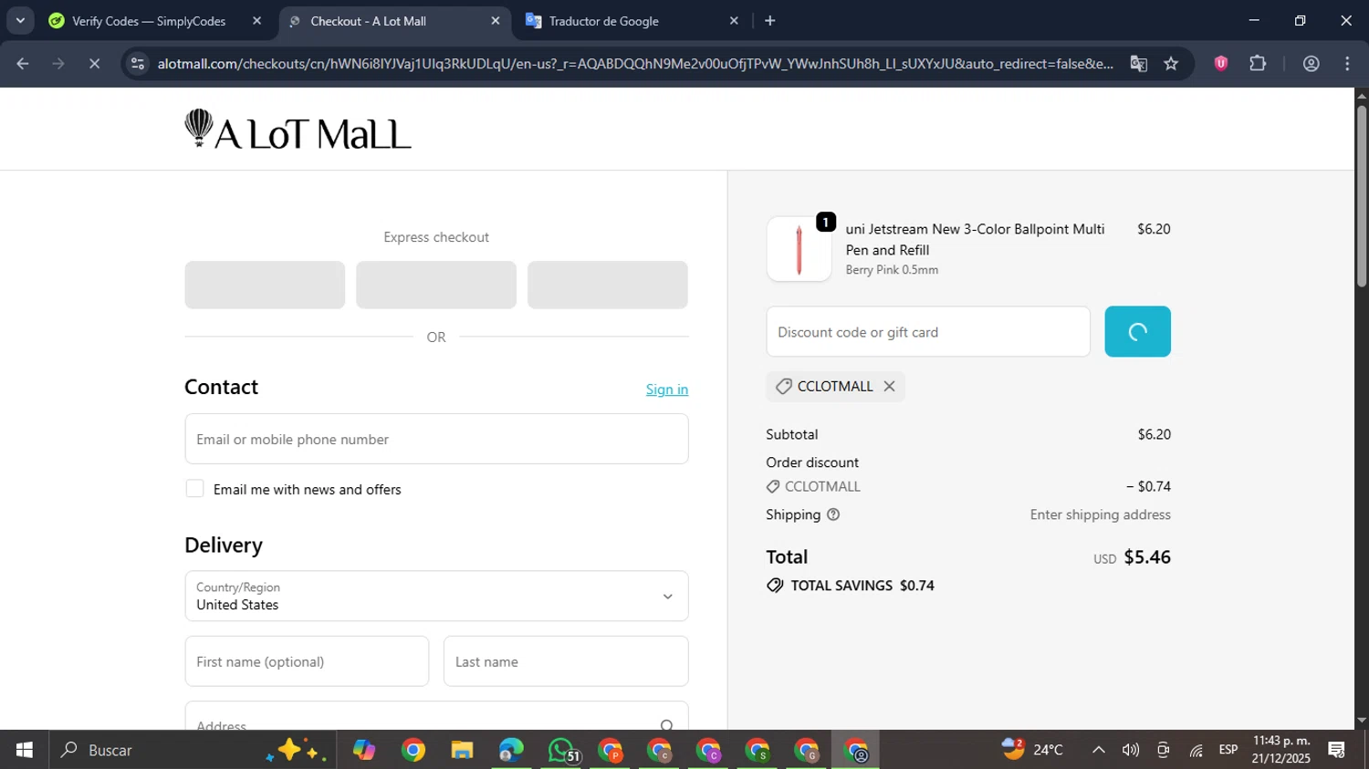Image resolution: width=1369 pixels, height=769 pixels.
Task: Click the page vertical scrollbar thumb
Action: pos(1362,196)
